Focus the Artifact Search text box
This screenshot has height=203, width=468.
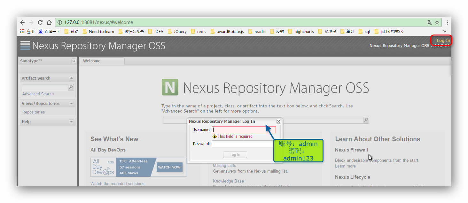[45, 87]
